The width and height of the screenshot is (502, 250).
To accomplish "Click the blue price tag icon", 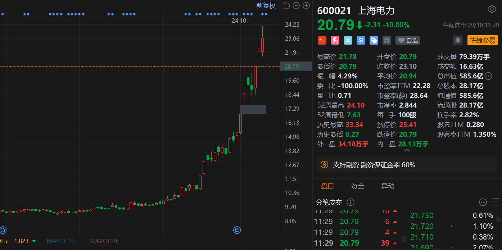I will click(x=374, y=40).
